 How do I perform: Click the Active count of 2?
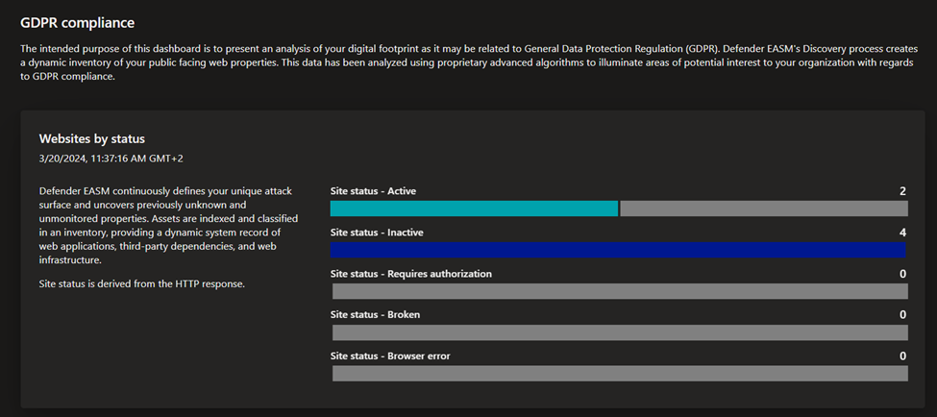(903, 191)
